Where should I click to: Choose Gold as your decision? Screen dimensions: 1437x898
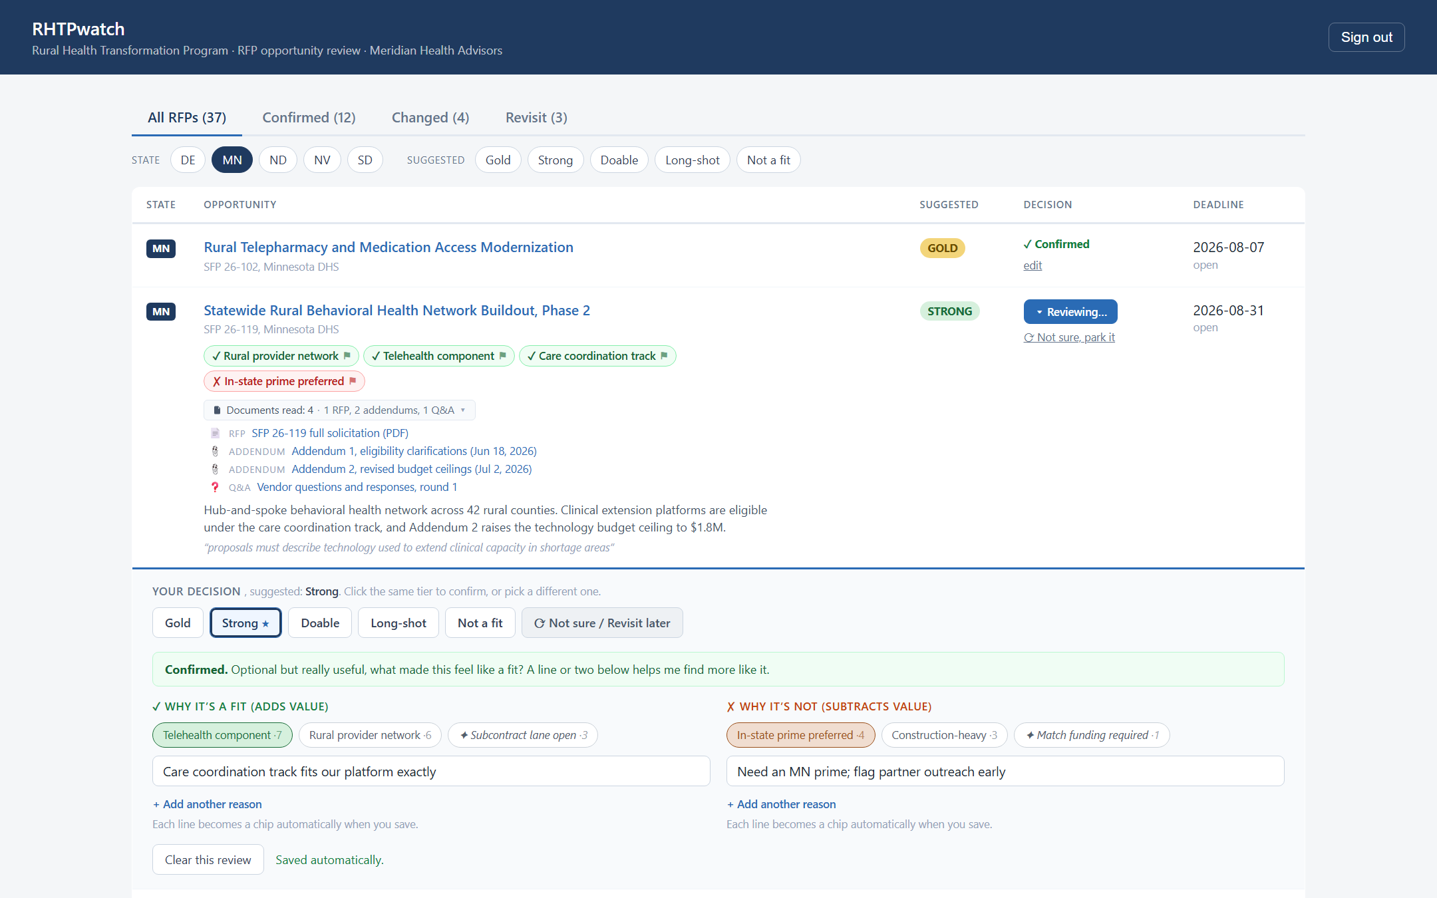tap(178, 623)
